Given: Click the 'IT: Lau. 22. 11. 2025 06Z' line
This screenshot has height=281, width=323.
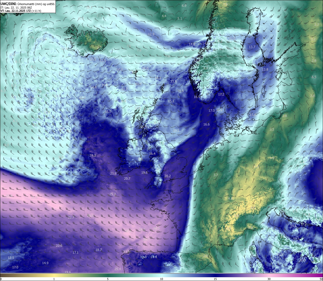Looking at the screenshot, I should (x=16, y=8).
